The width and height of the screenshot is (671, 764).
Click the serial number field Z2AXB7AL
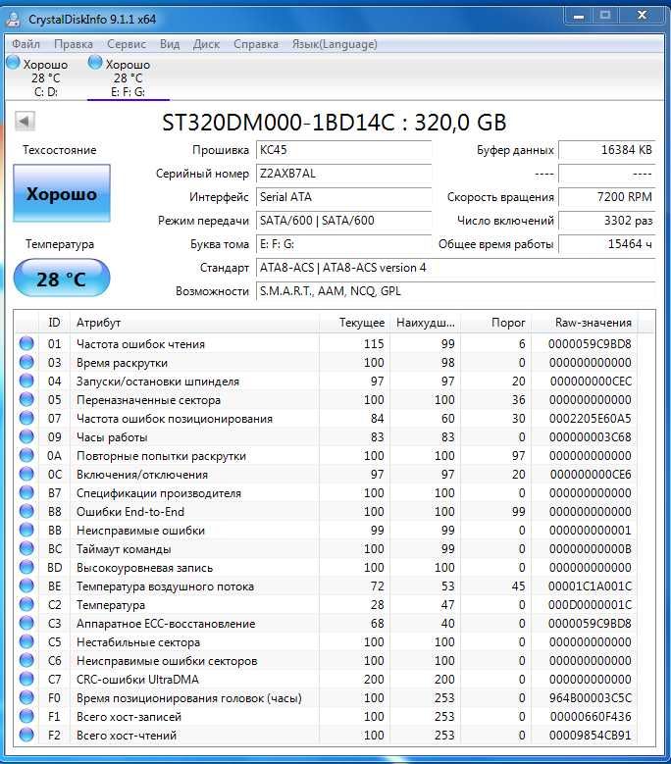344,174
